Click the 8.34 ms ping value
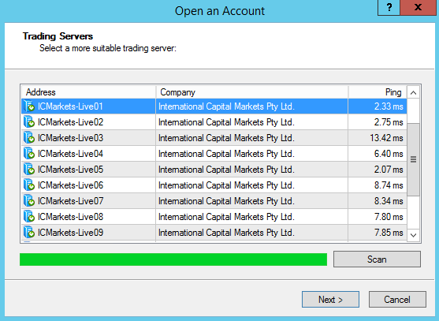This screenshot has width=439, height=321. pyautogui.click(x=389, y=201)
